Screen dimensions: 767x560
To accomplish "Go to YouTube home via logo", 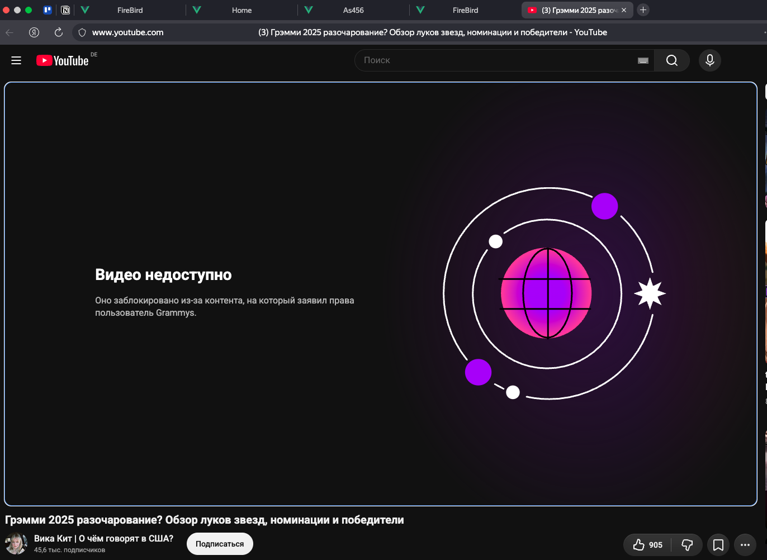I will [x=63, y=60].
